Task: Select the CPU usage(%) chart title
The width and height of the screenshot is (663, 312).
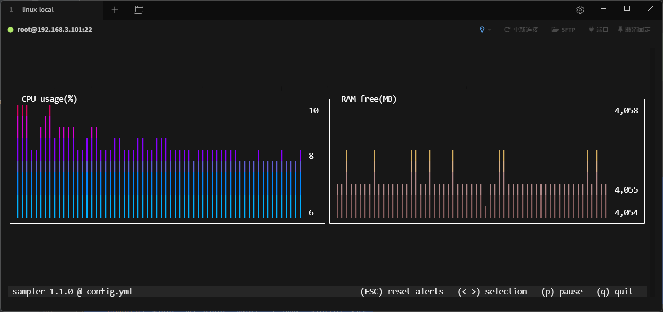Action: (x=49, y=99)
